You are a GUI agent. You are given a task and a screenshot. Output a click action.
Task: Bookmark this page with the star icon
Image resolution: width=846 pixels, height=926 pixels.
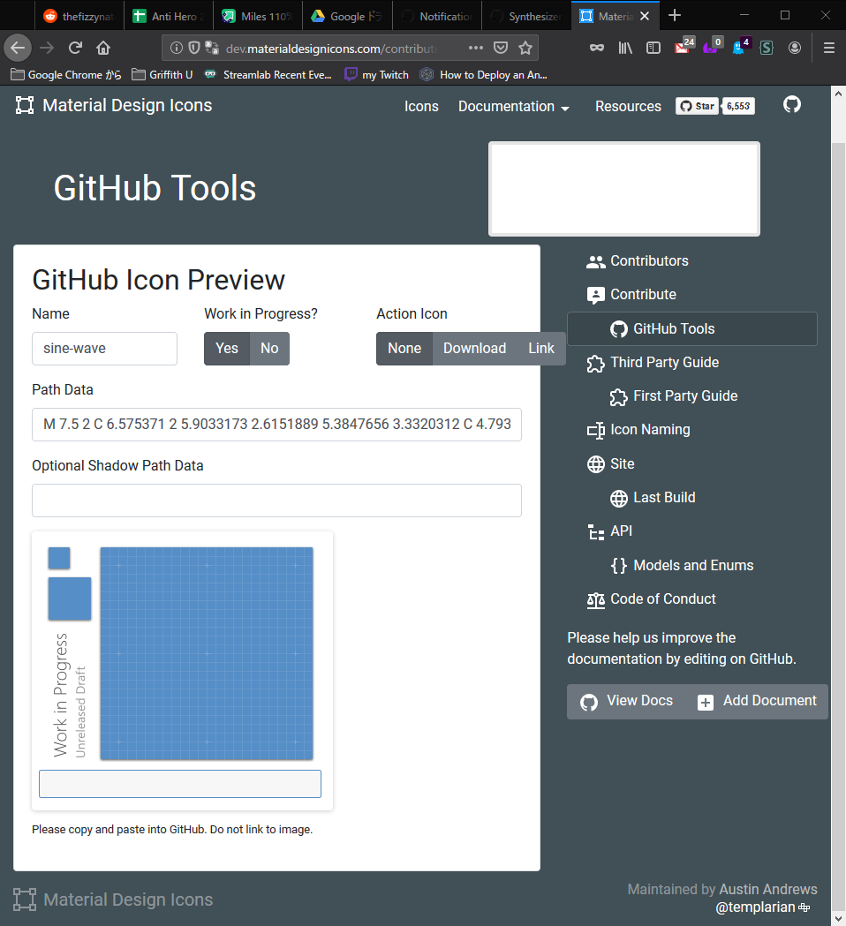point(525,48)
